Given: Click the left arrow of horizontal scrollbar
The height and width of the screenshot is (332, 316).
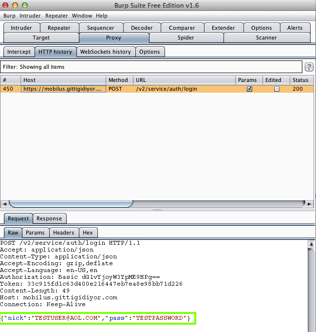Looking at the screenshot, I should point(4,204).
